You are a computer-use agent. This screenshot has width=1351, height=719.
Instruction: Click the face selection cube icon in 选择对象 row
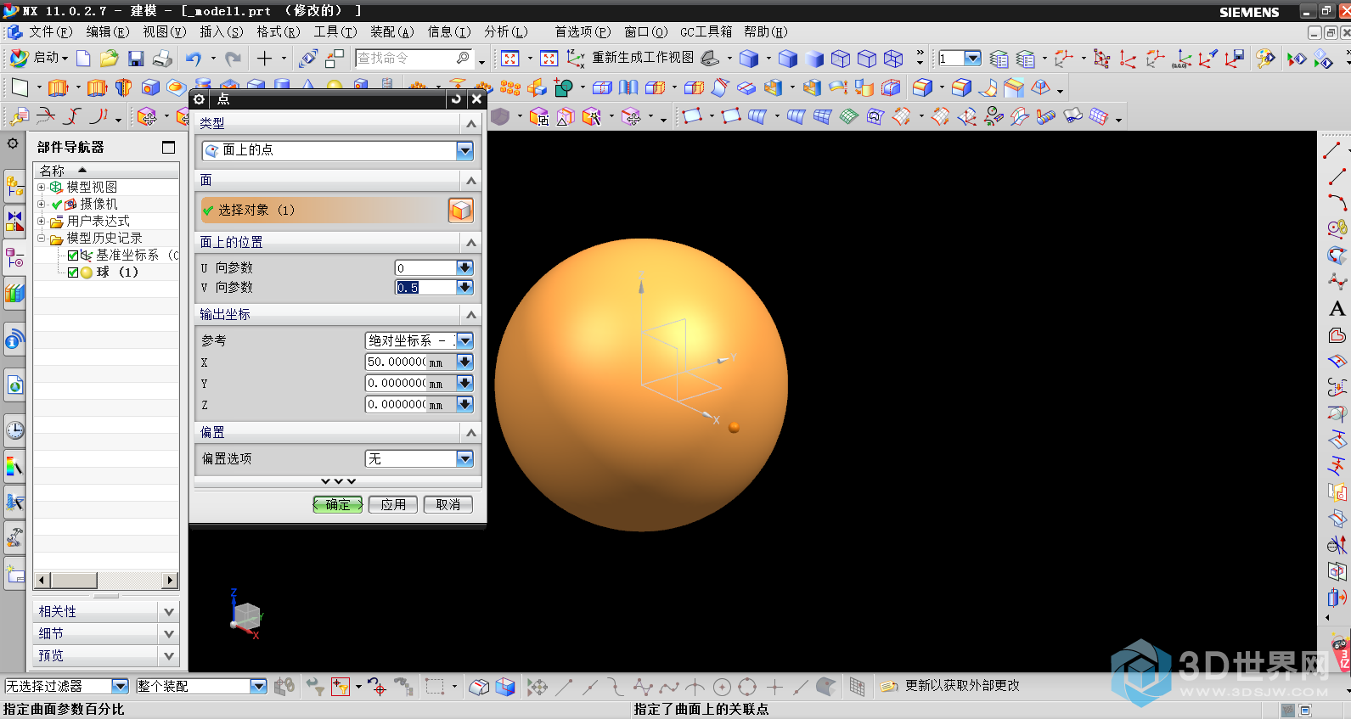460,210
